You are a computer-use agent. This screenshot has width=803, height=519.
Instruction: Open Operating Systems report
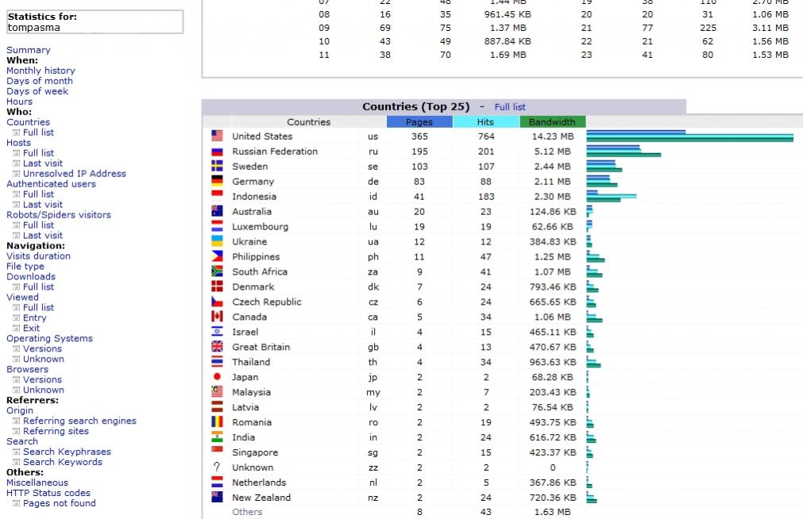coord(50,338)
